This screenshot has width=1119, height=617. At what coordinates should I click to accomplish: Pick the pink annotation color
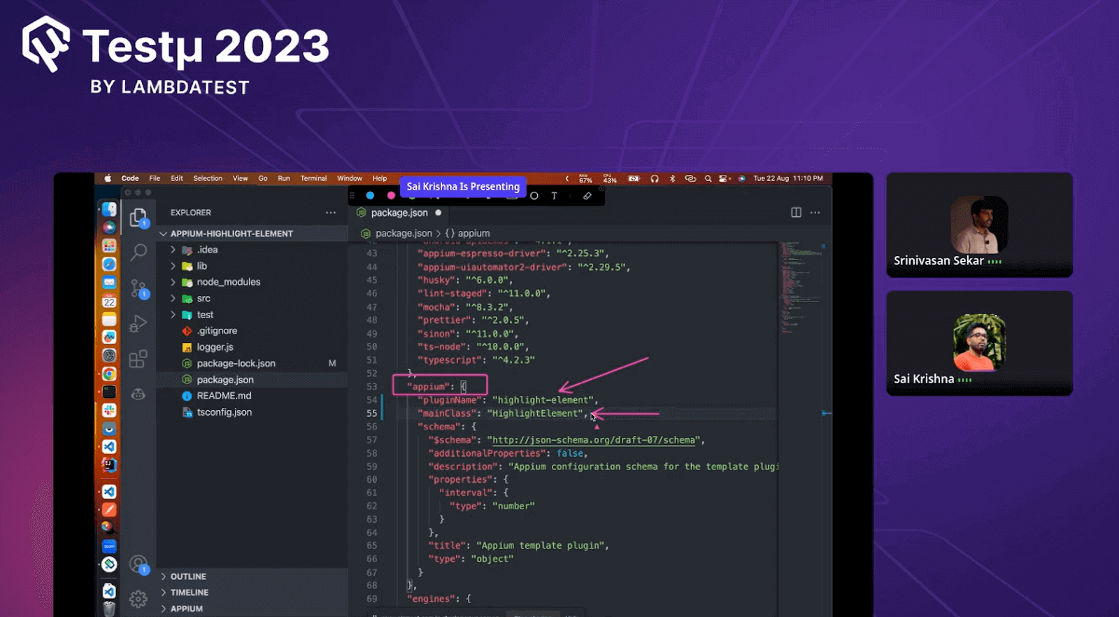(x=391, y=196)
